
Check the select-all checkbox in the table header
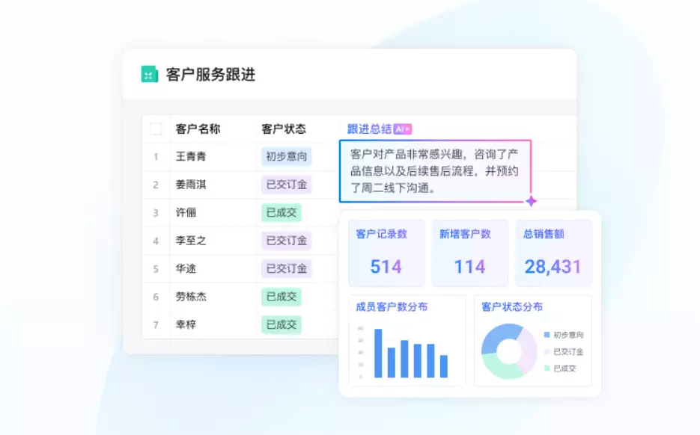click(156, 128)
